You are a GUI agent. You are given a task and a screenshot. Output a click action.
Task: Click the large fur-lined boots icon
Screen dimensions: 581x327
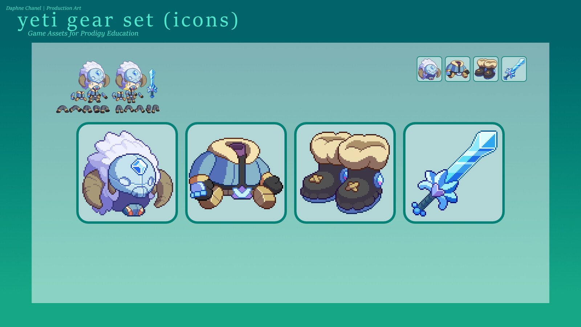(345, 173)
